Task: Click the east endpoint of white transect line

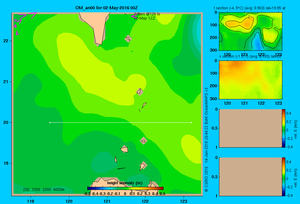Action: click(x=191, y=122)
